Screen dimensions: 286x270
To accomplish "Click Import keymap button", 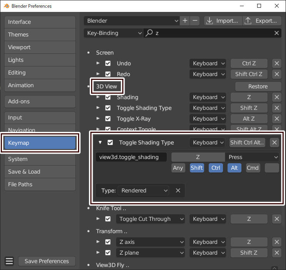I will 223,21.
